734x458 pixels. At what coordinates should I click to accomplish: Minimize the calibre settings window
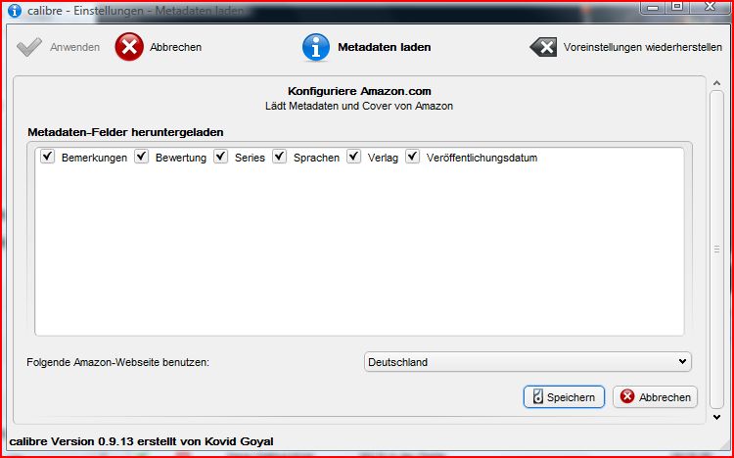coord(653,7)
